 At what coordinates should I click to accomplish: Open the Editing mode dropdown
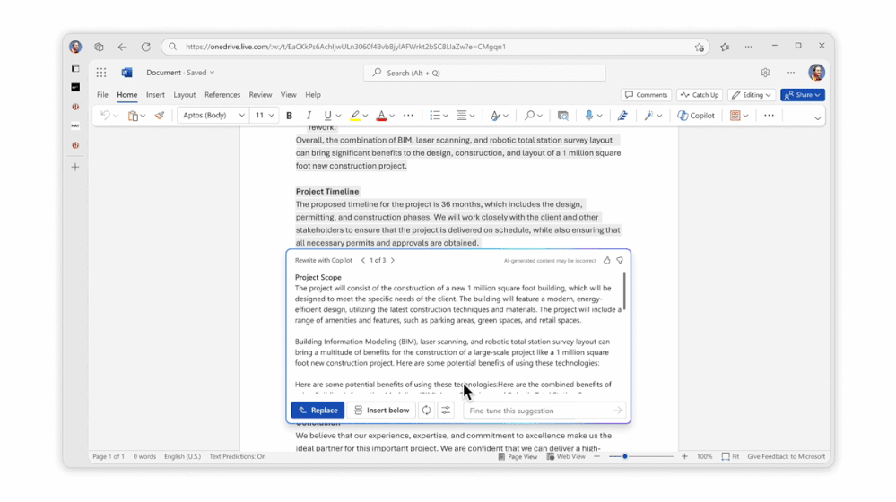pos(751,95)
